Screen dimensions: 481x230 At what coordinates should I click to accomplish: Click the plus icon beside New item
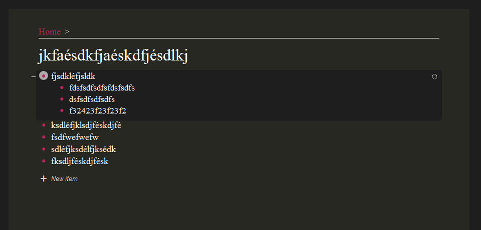pos(44,178)
